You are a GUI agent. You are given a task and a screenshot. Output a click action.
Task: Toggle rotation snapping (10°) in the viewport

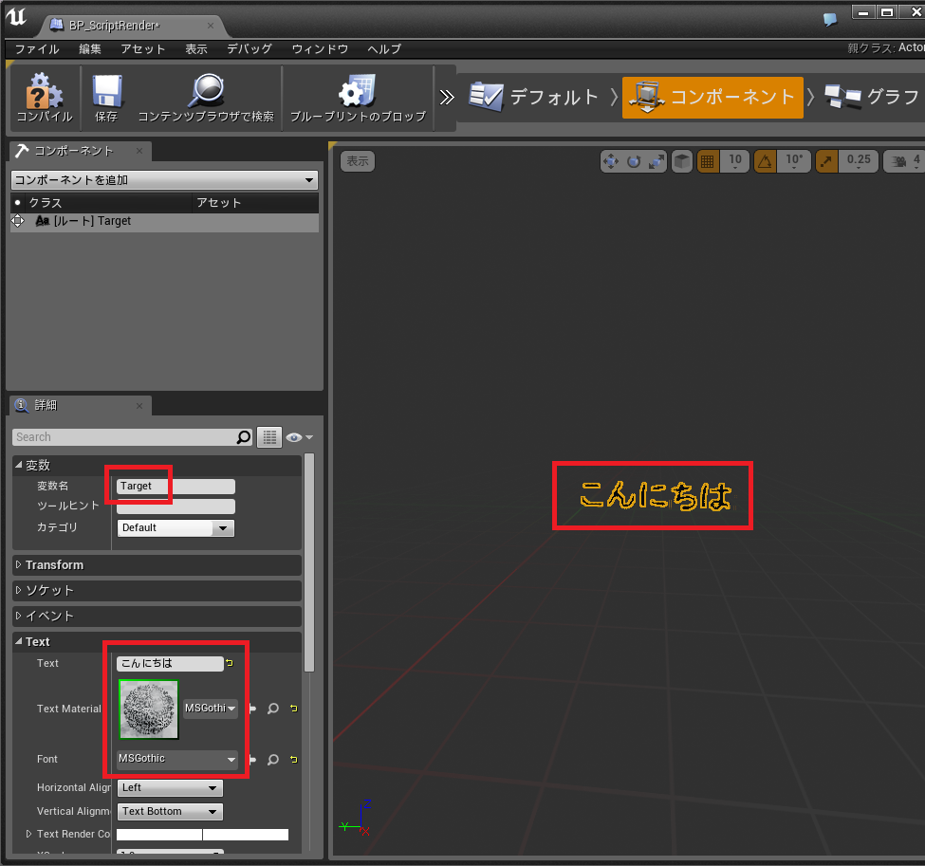[x=765, y=161]
